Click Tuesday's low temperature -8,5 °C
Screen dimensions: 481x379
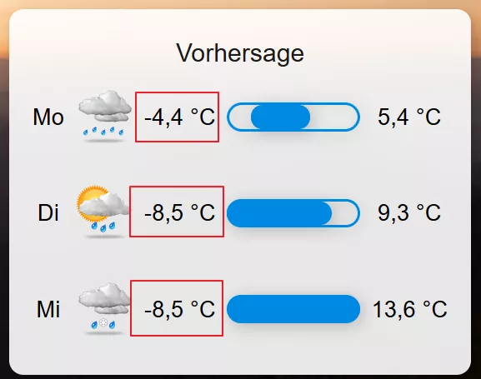[180, 212]
